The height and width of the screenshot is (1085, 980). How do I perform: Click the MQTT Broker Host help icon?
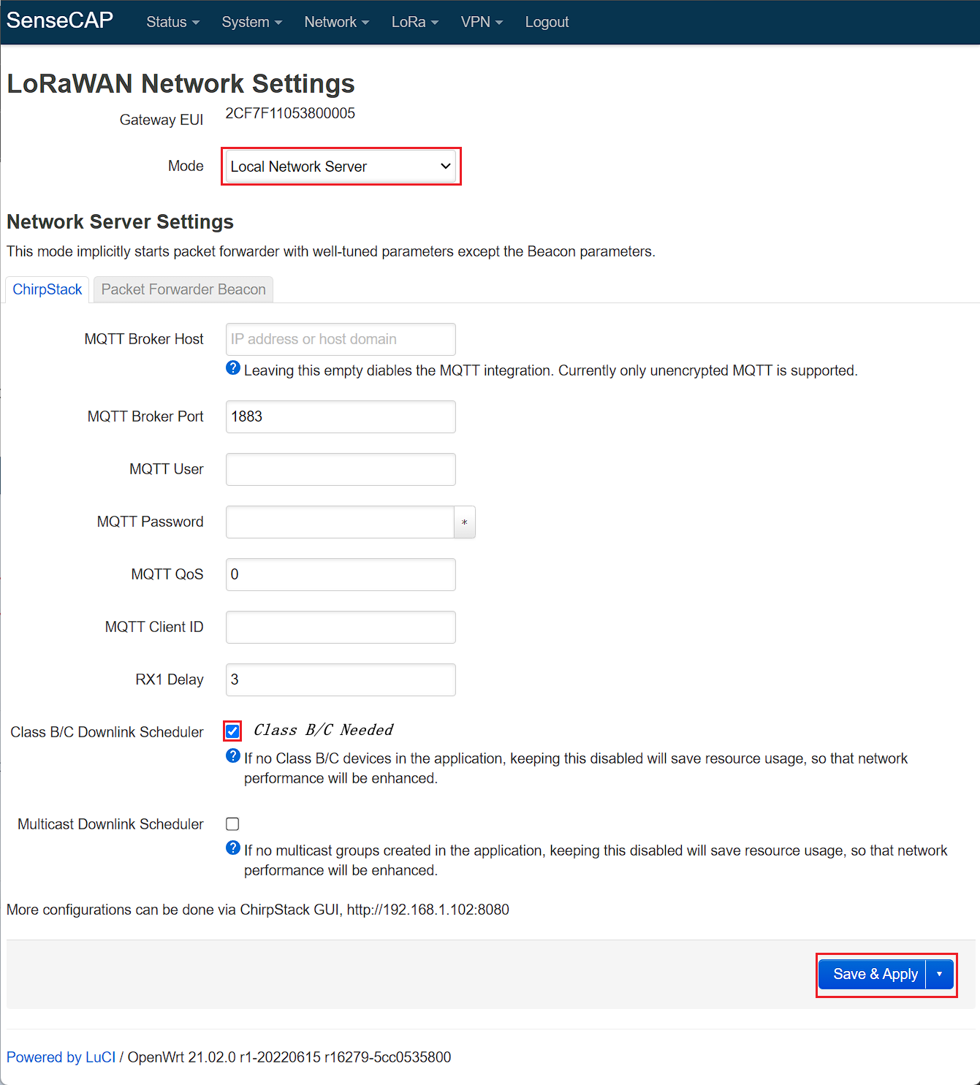(233, 368)
